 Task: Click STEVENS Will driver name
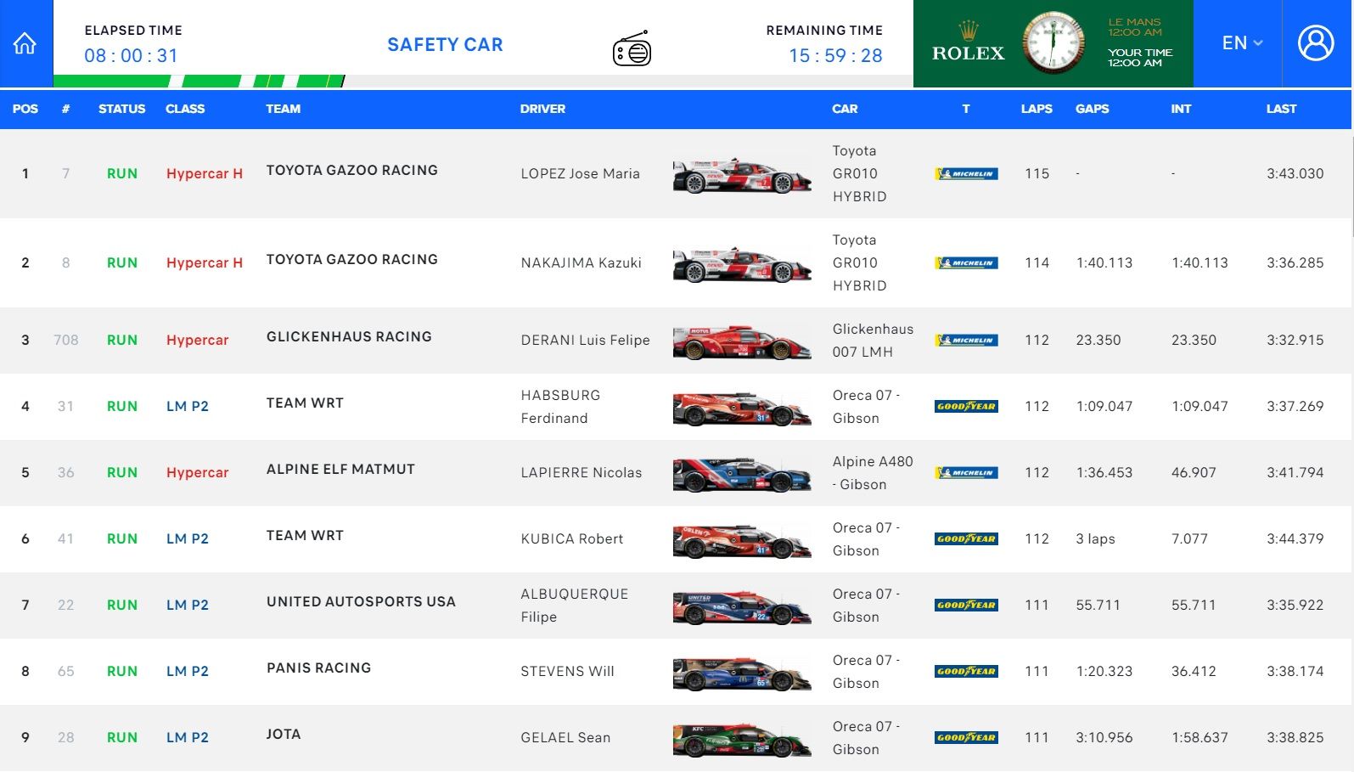pyautogui.click(x=567, y=672)
